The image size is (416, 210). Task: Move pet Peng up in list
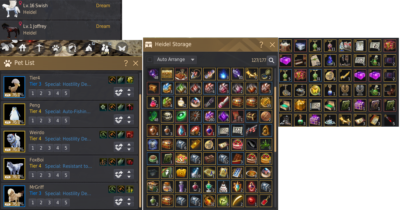click(x=129, y=117)
